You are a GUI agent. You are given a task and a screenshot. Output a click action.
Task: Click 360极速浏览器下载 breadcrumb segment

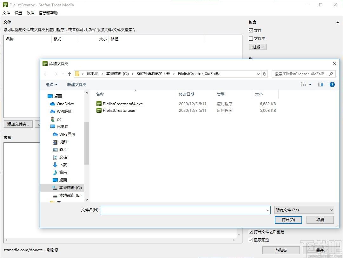click(x=153, y=74)
